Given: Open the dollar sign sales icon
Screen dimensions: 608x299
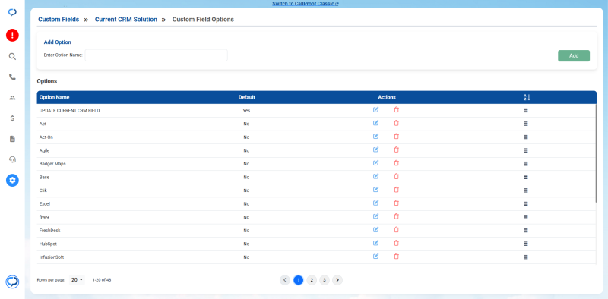Looking at the screenshot, I should point(12,118).
